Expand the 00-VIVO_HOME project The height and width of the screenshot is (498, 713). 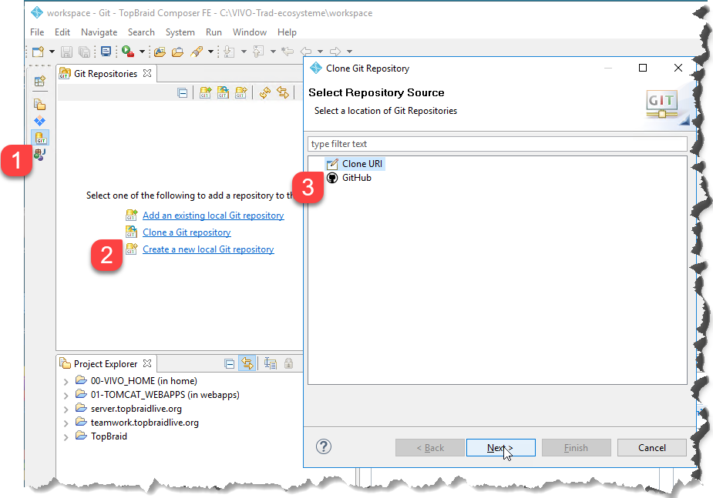point(66,381)
